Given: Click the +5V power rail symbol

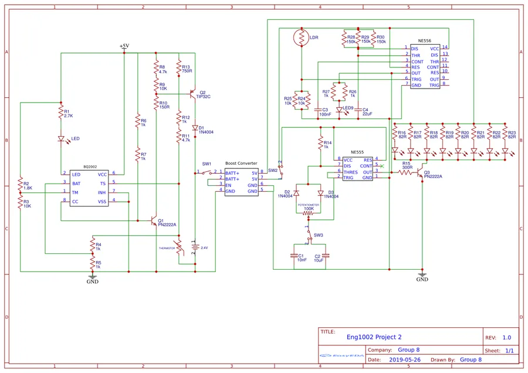Looking at the screenshot, I should point(124,48).
